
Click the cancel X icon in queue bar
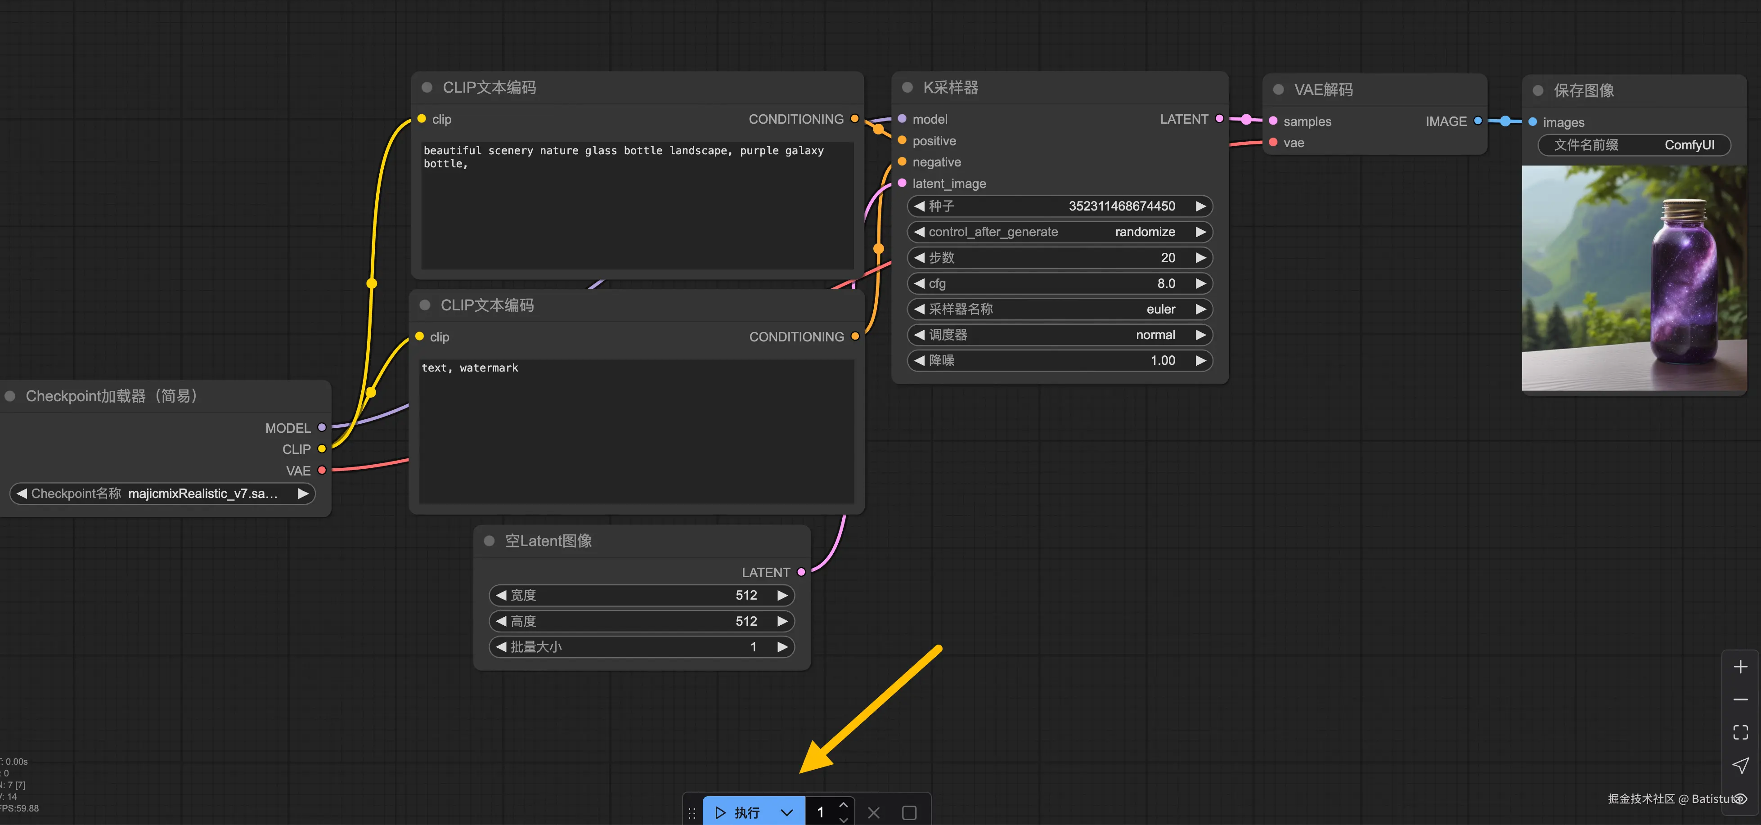(873, 813)
